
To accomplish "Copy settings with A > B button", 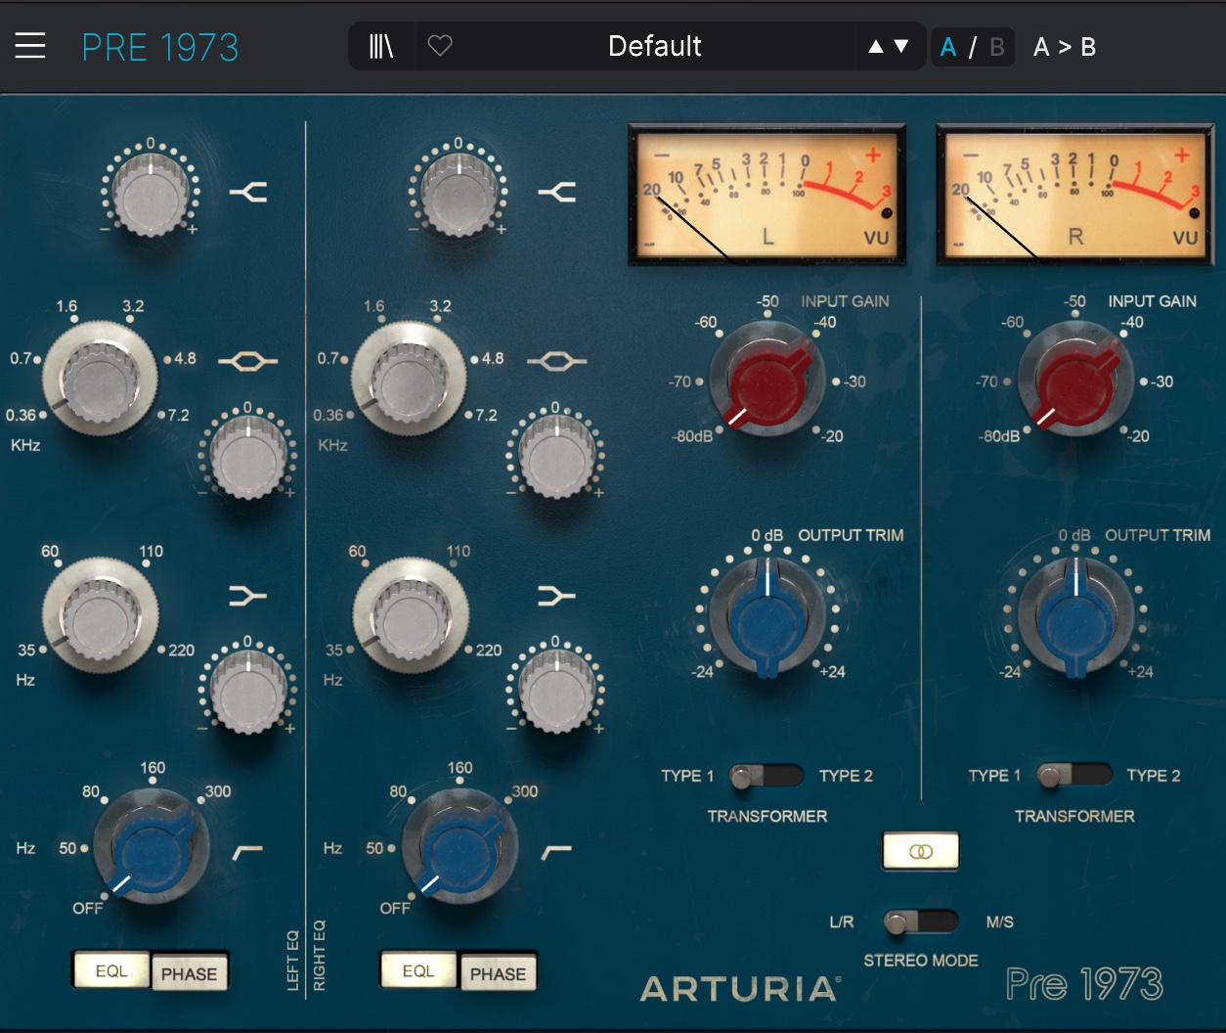I will click(1065, 47).
